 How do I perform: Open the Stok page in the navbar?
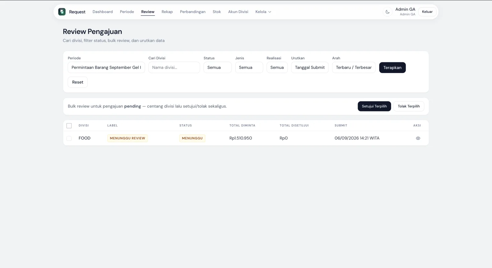217,12
